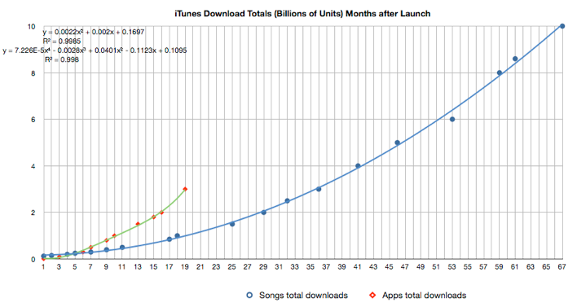577x307 pixels.
Task: Click x-axis month label 7
Action: [x=90, y=267]
